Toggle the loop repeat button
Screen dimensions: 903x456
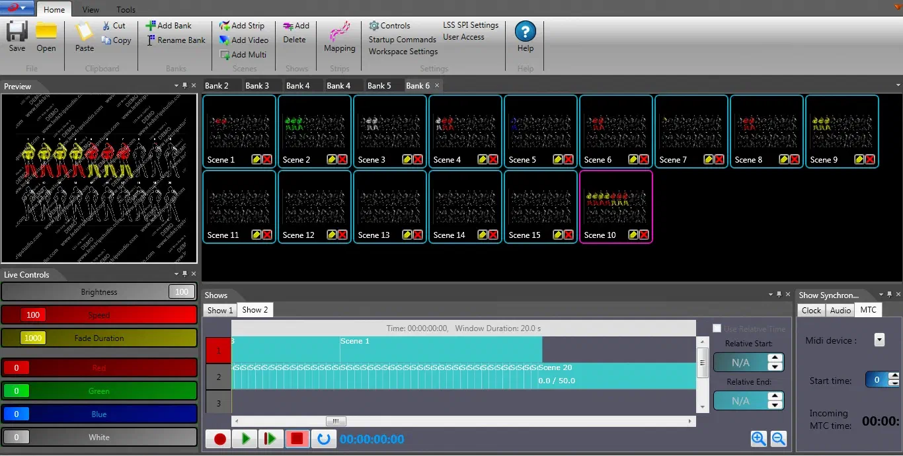[323, 439]
